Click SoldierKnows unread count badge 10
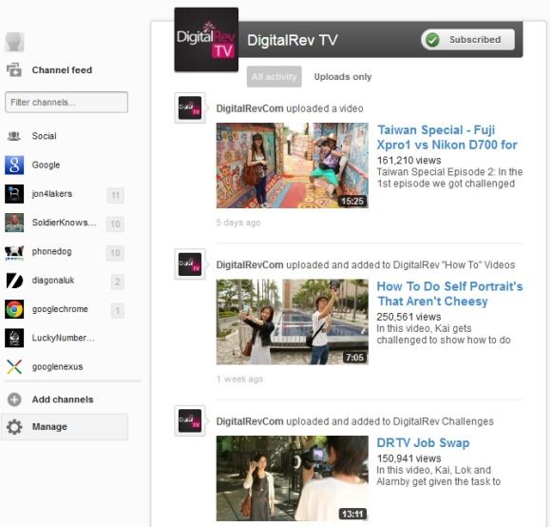The height and width of the screenshot is (527, 551). click(115, 224)
